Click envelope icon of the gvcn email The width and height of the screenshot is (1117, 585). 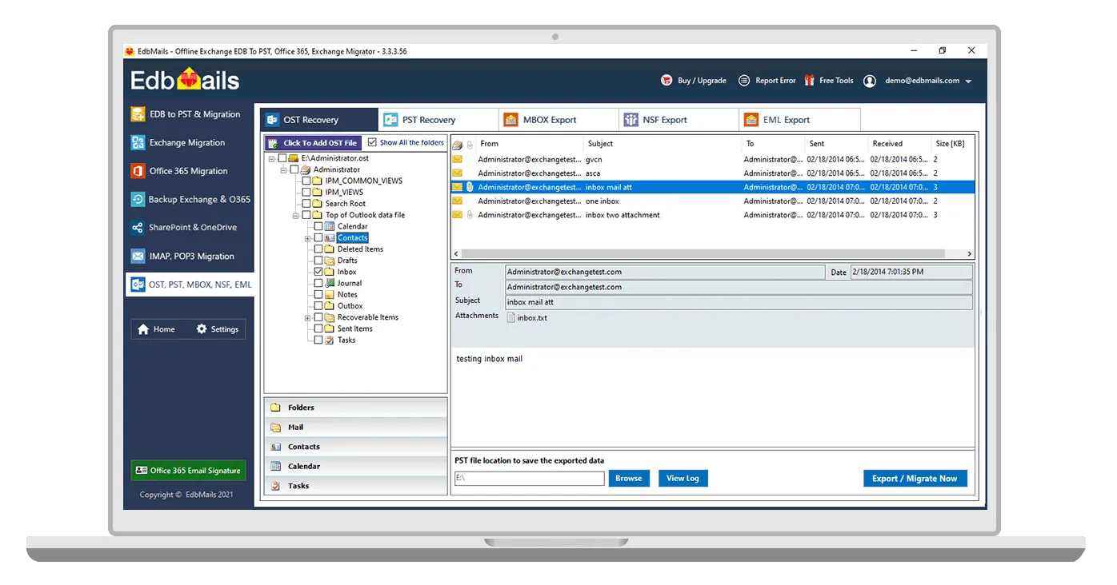458,160
